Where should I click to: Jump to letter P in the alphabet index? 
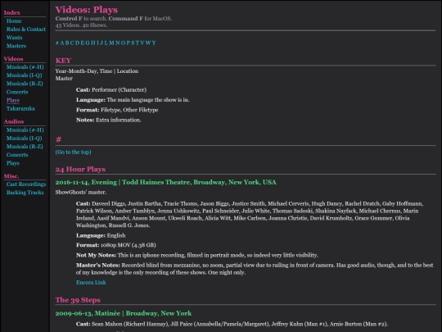[x=128, y=43]
